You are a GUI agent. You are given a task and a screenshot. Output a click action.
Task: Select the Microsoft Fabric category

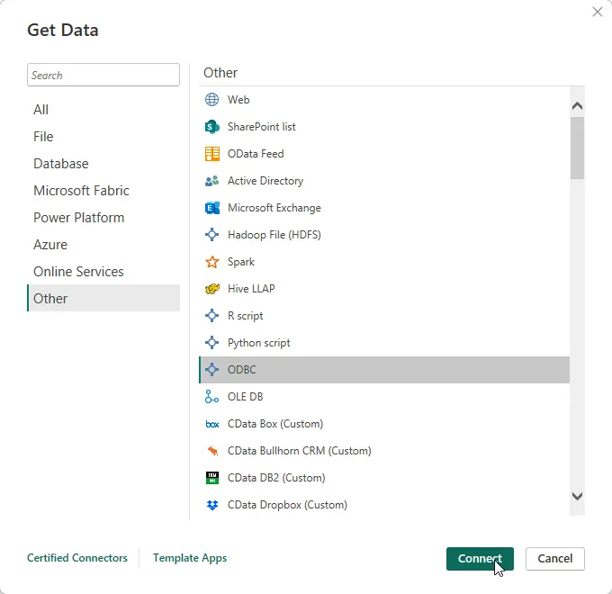pyautogui.click(x=81, y=191)
